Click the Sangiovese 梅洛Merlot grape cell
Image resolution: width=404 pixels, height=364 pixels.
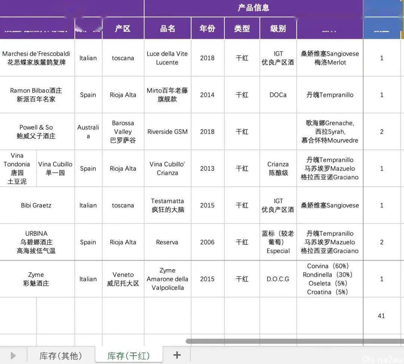pyautogui.click(x=330, y=58)
